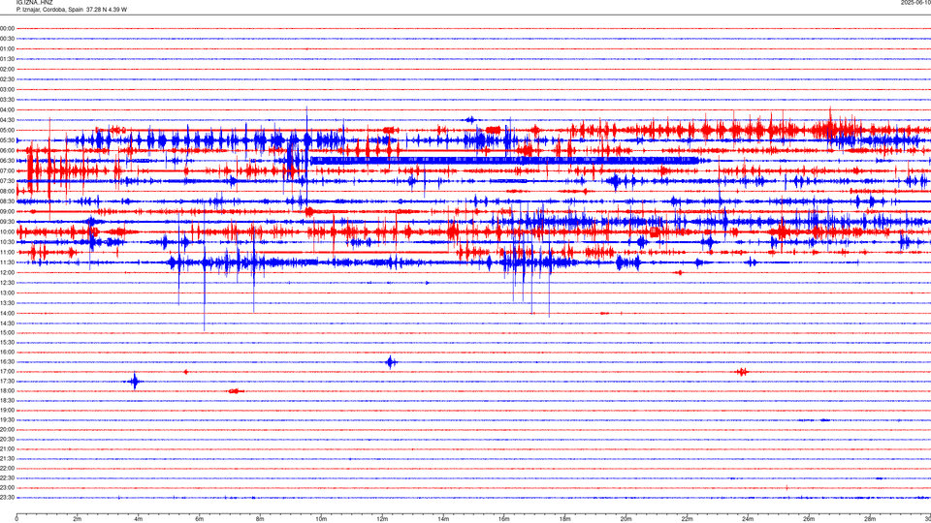Click the 24m minute axis label
This screenshot has height=523, width=931.
coord(748,519)
